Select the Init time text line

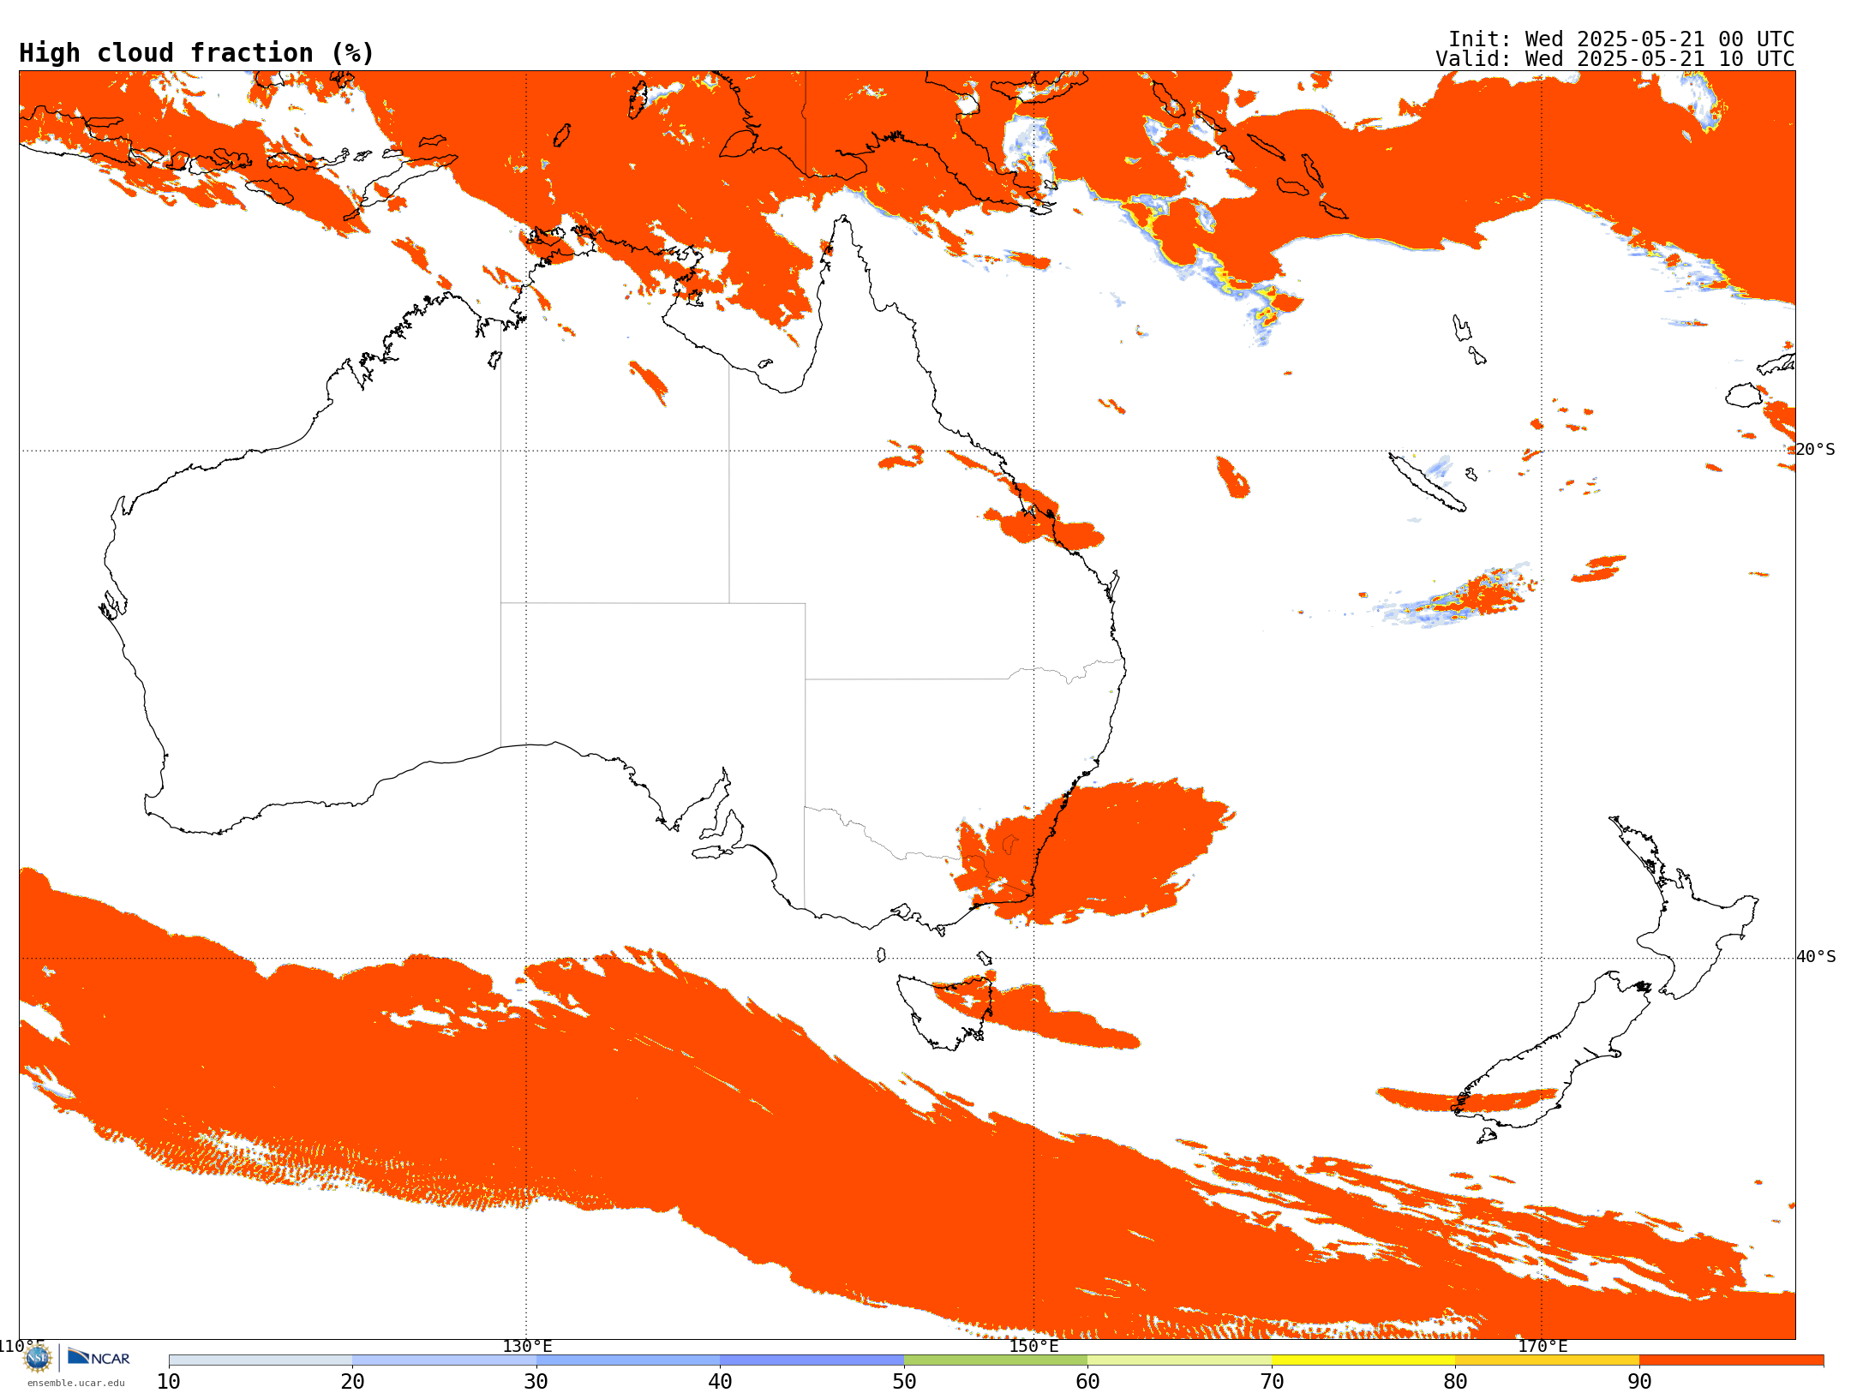[1620, 39]
